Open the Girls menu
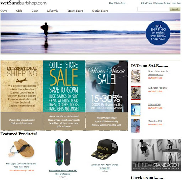 pyautogui.click(x=19, y=11)
